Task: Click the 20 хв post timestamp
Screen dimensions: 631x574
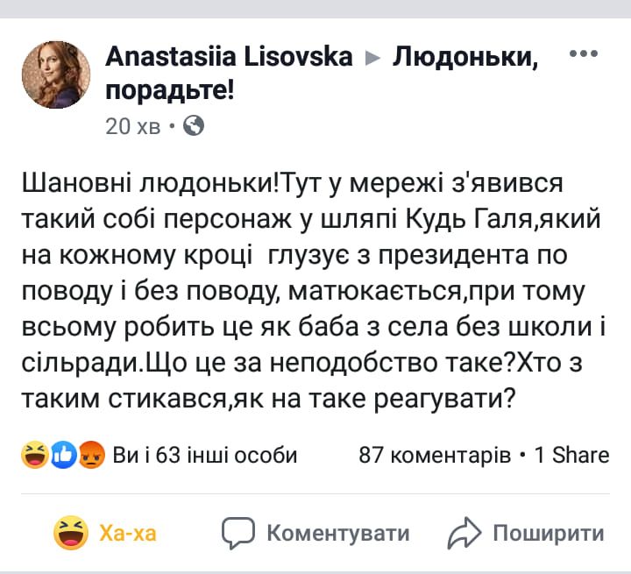Action: click(133, 126)
